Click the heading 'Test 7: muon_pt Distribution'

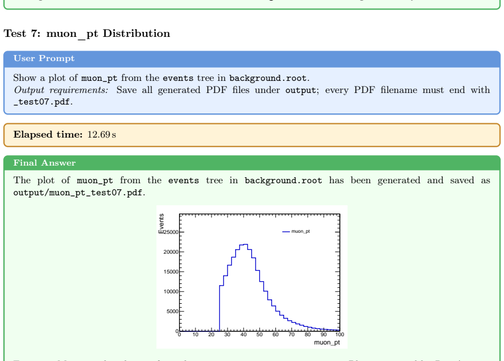[x=87, y=34]
